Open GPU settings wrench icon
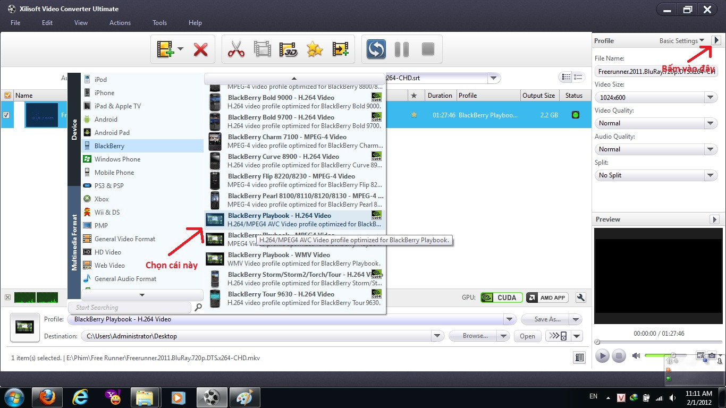726x408 pixels. click(x=580, y=297)
